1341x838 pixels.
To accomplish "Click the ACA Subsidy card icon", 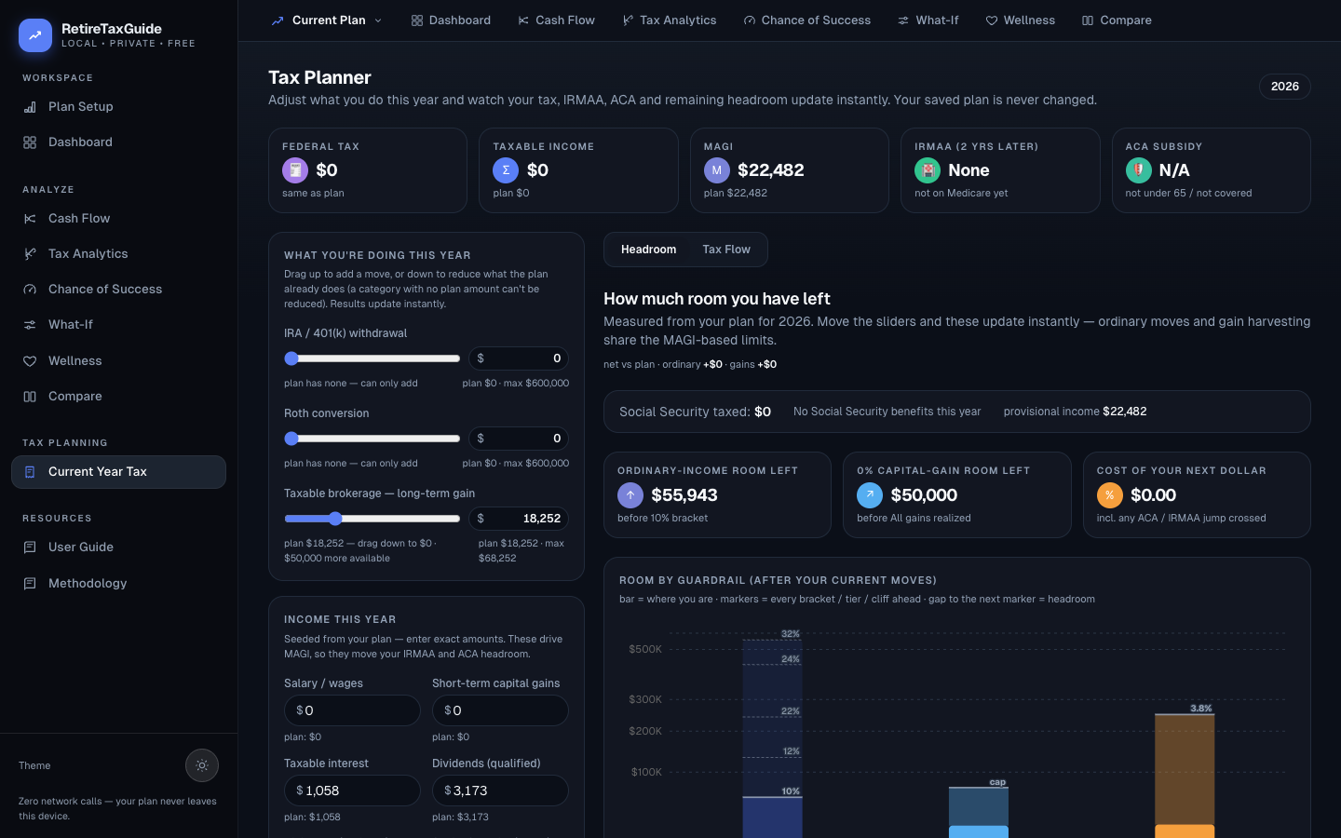I will click(x=1138, y=170).
